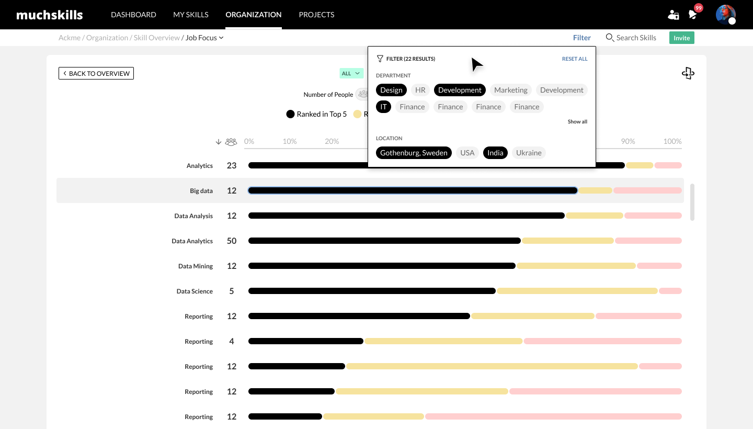Screen dimensions: 753x429
Task: Select the Analytics skill row label
Action: tap(200, 166)
